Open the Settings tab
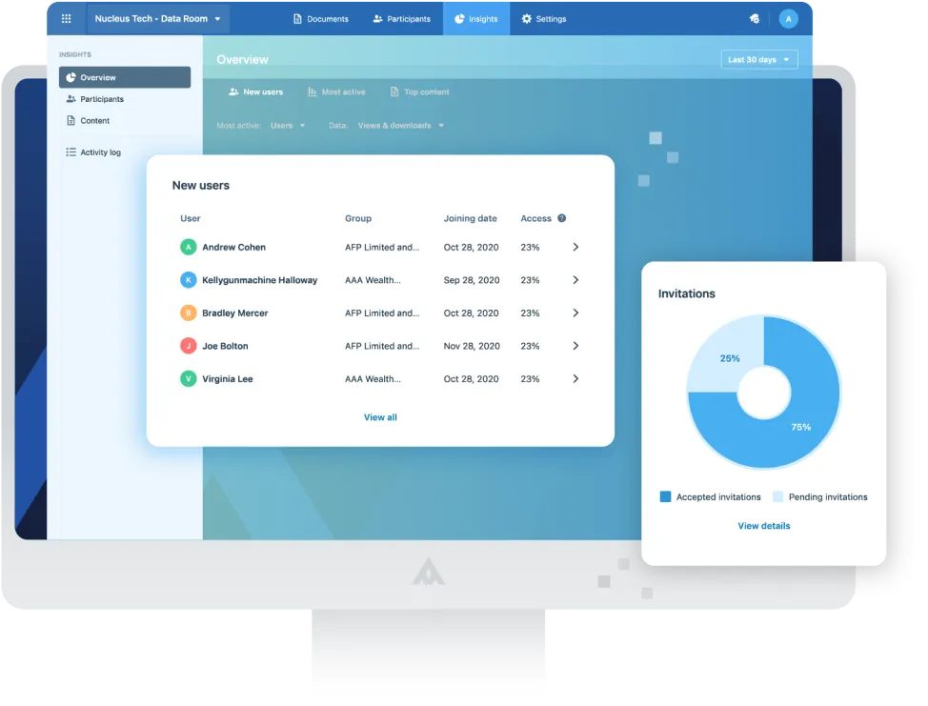Viewport: 928px width, 706px height. (544, 19)
